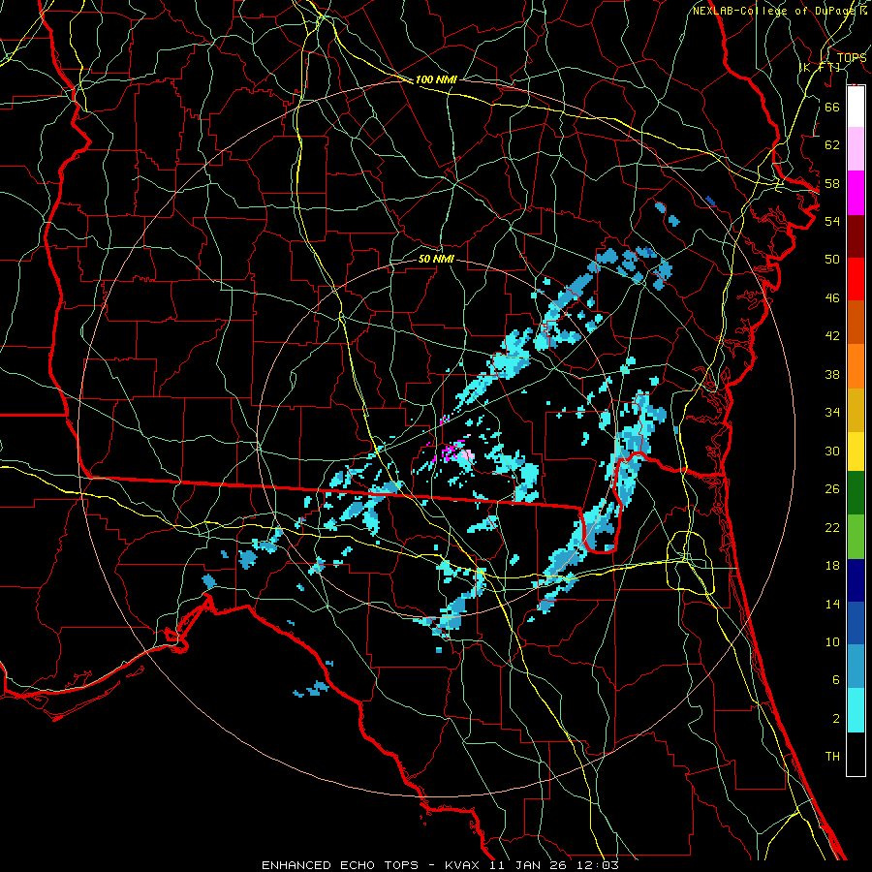Click the '38' legend value
This screenshot has width=872, height=872.
click(832, 374)
